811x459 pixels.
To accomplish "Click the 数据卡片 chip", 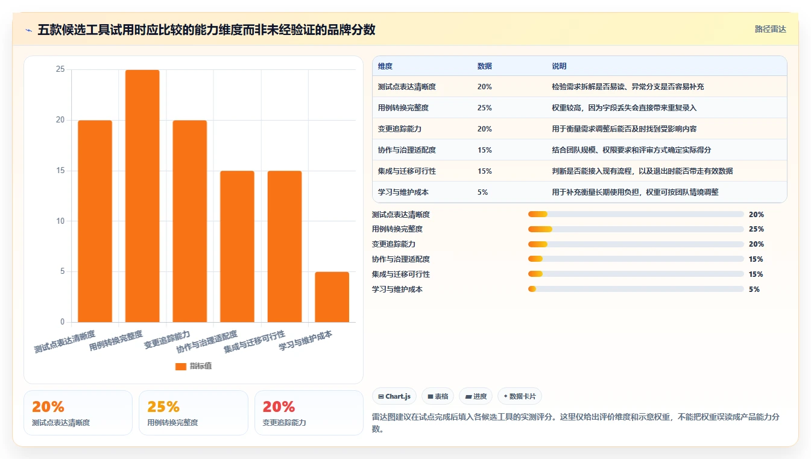I will 520,396.
